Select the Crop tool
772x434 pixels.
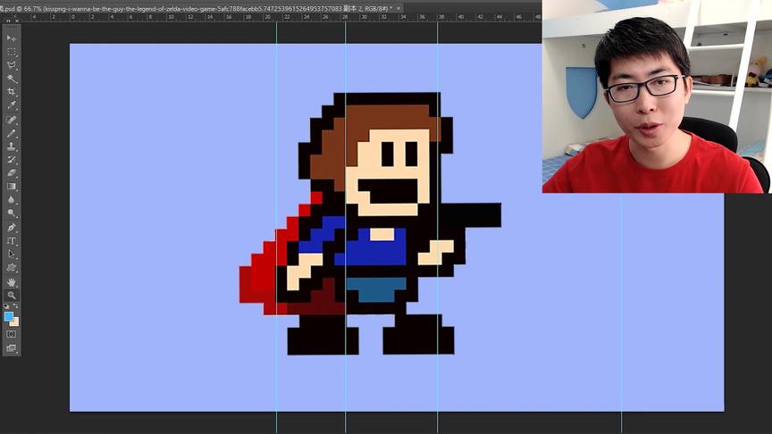click(x=12, y=91)
